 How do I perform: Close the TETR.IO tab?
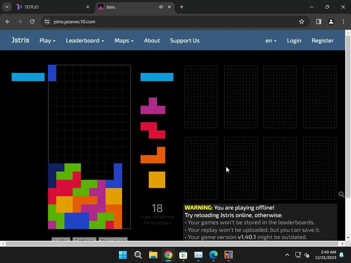click(x=88, y=7)
